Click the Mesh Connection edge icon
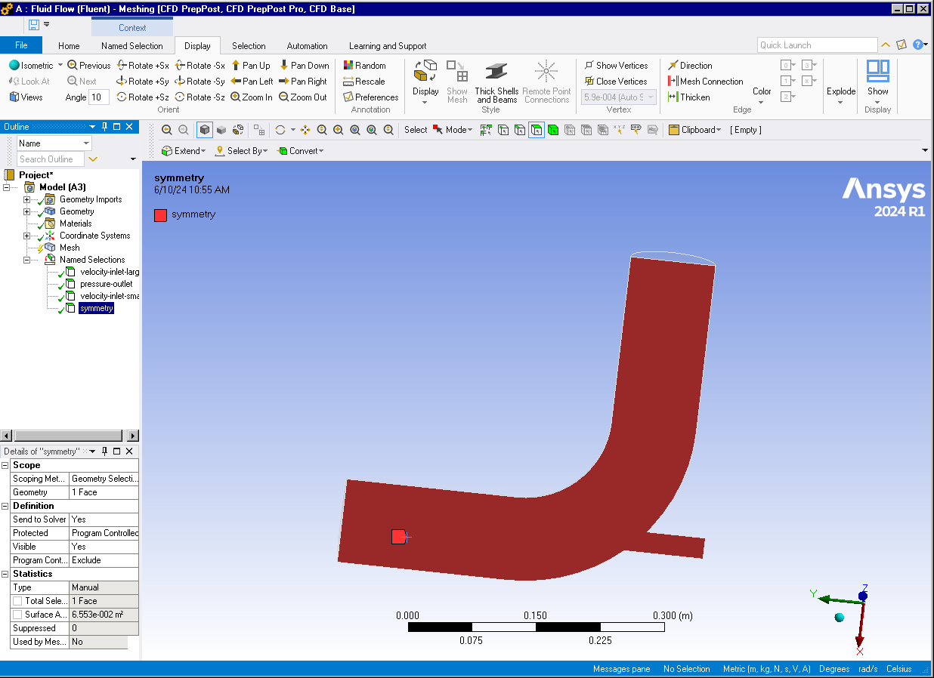934x678 pixels. click(x=673, y=82)
